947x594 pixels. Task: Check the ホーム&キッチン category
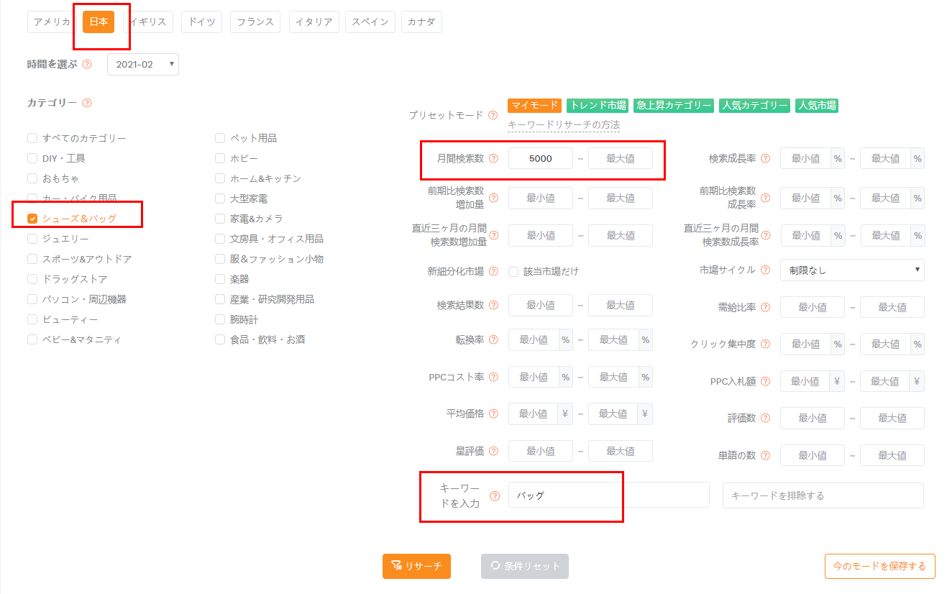[220, 178]
